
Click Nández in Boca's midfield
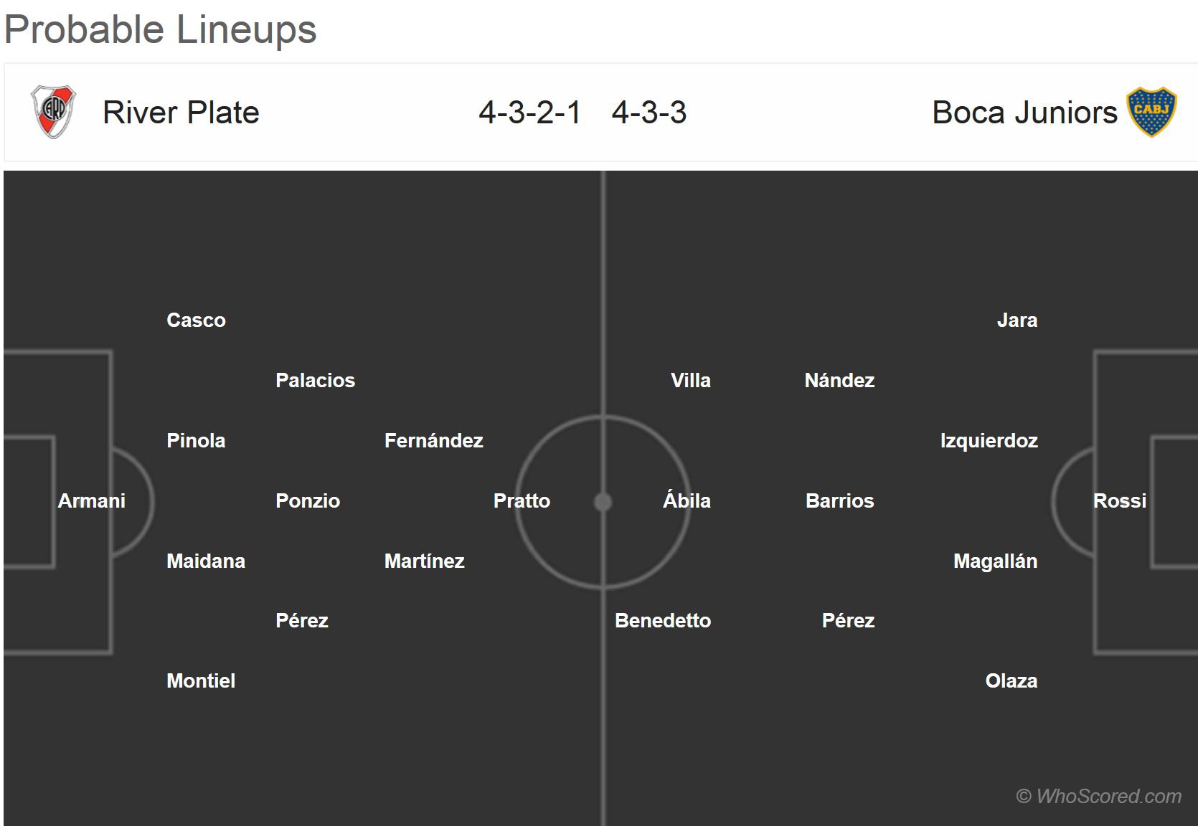click(839, 380)
